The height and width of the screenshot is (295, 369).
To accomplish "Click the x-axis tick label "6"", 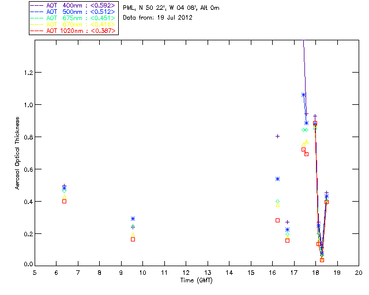I will tap(57, 273).
